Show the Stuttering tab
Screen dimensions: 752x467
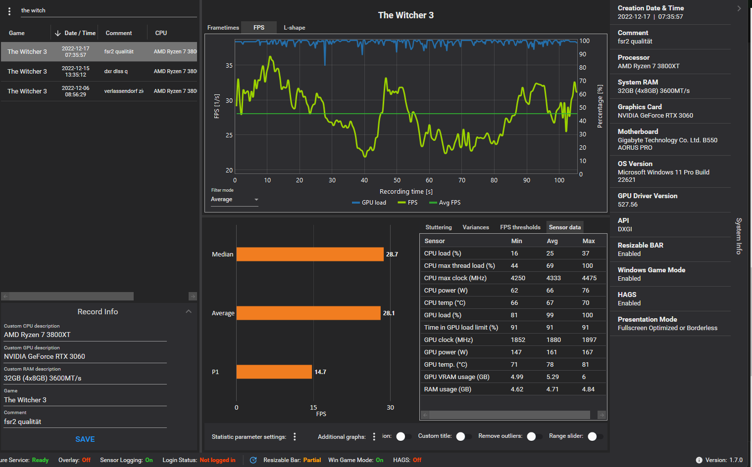(x=439, y=227)
